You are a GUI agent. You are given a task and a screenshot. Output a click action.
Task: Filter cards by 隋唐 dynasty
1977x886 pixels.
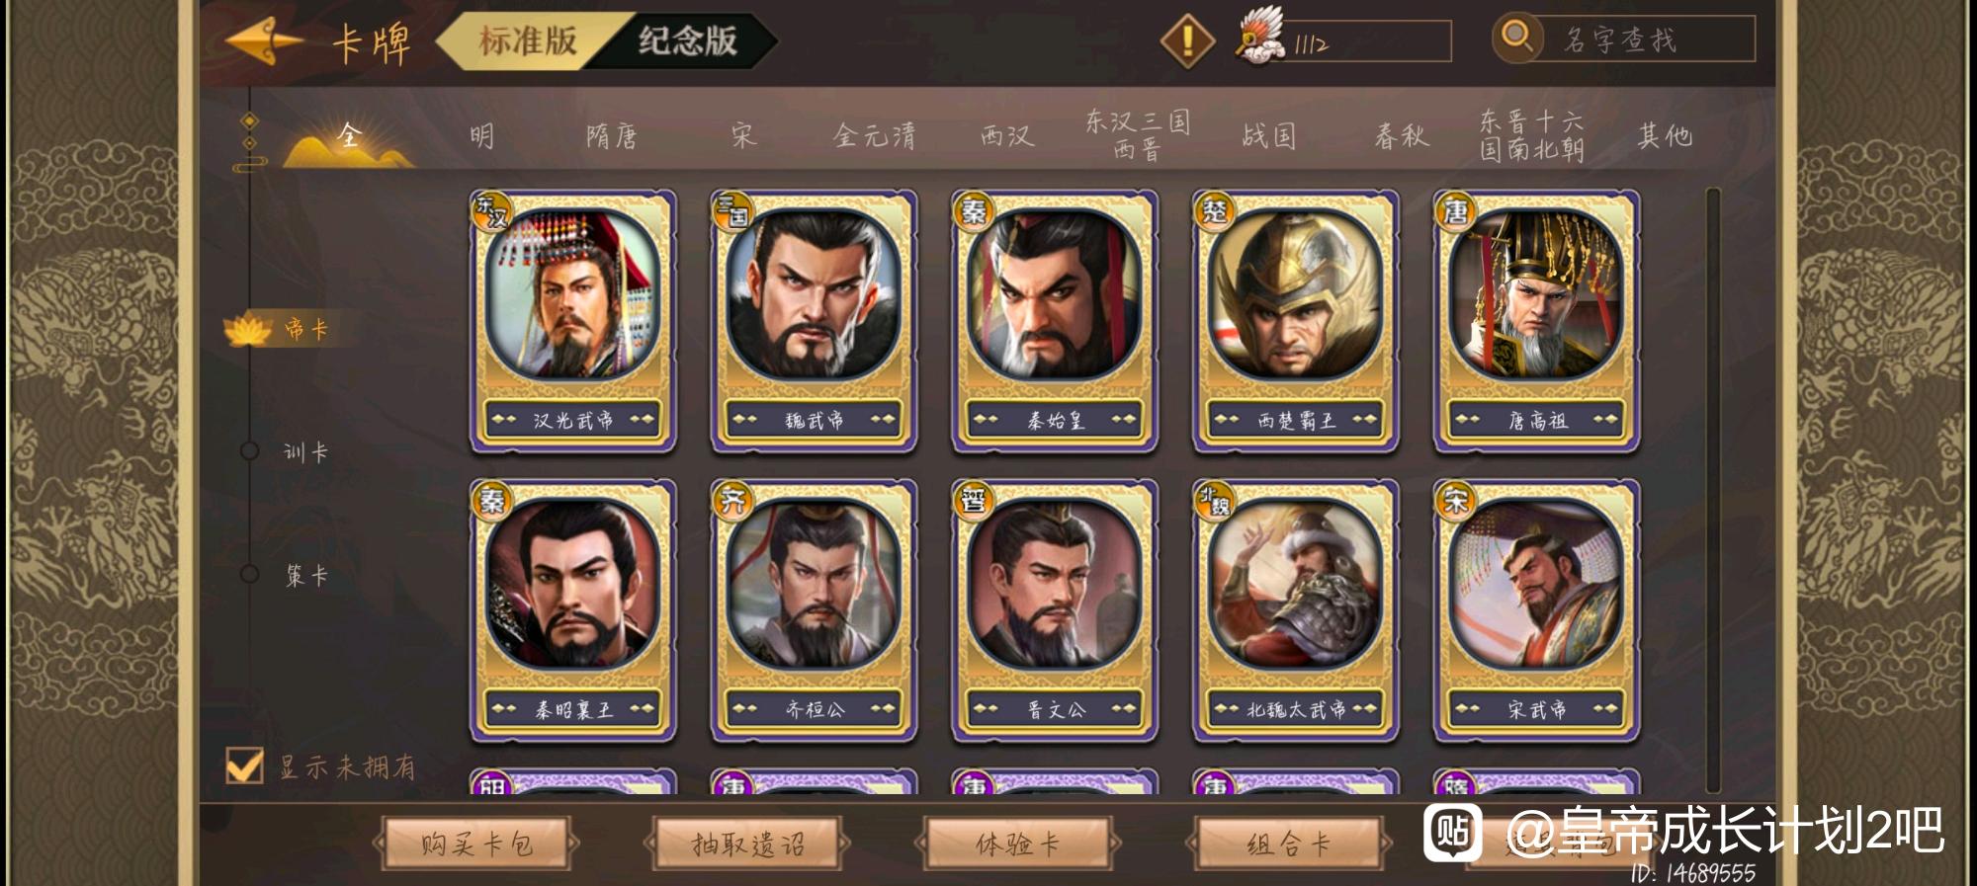(x=611, y=136)
